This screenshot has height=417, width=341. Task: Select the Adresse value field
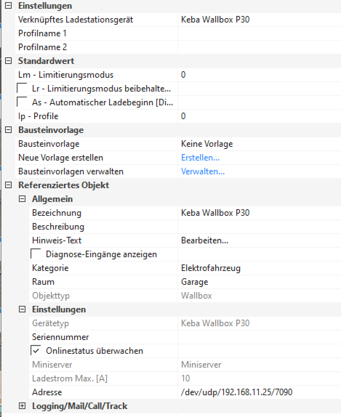pyautogui.click(x=259, y=392)
